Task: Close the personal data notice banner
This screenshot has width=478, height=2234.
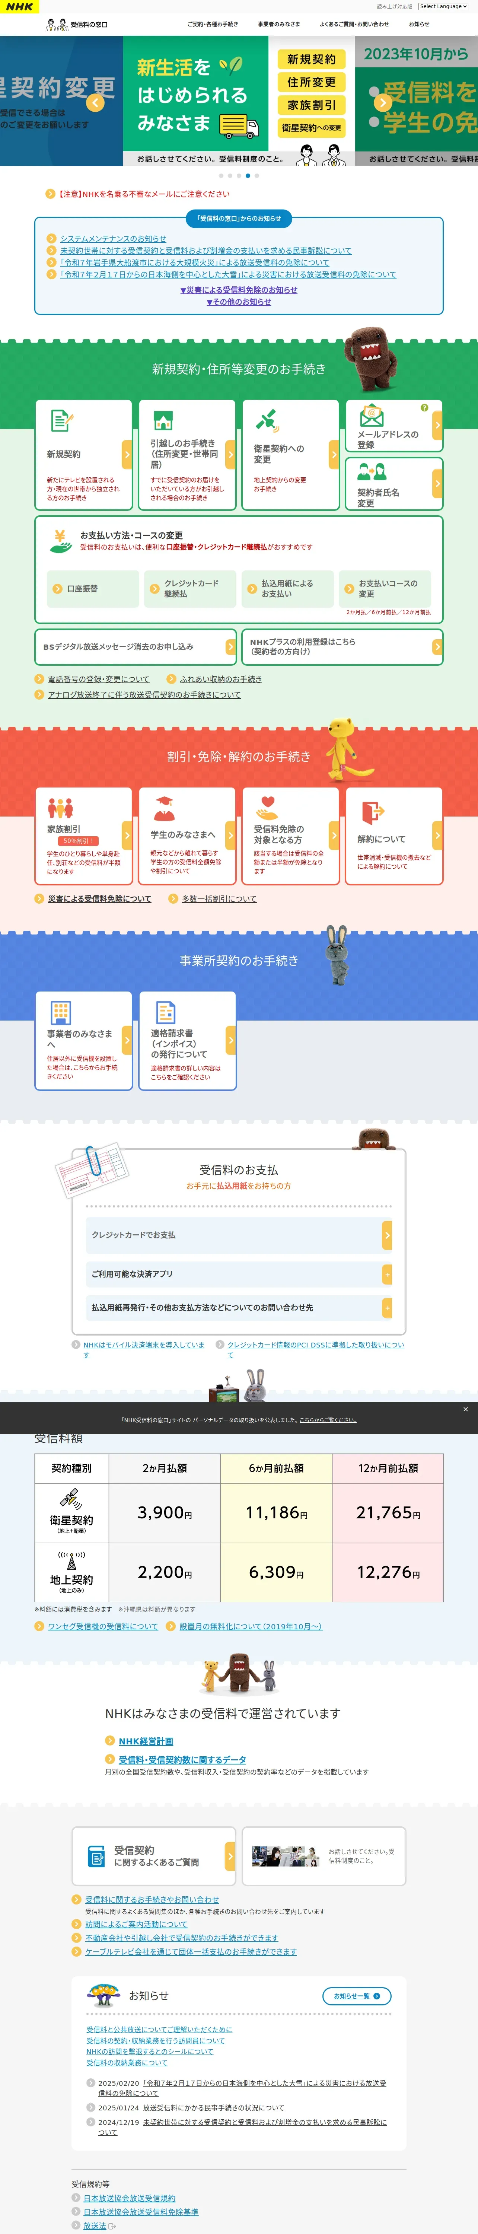Action: coord(466,1409)
